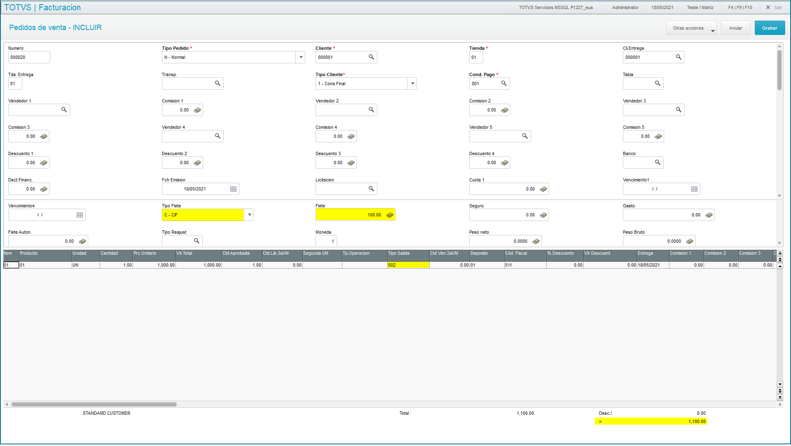Click the Tipo Reajust search icon

[x=197, y=241]
